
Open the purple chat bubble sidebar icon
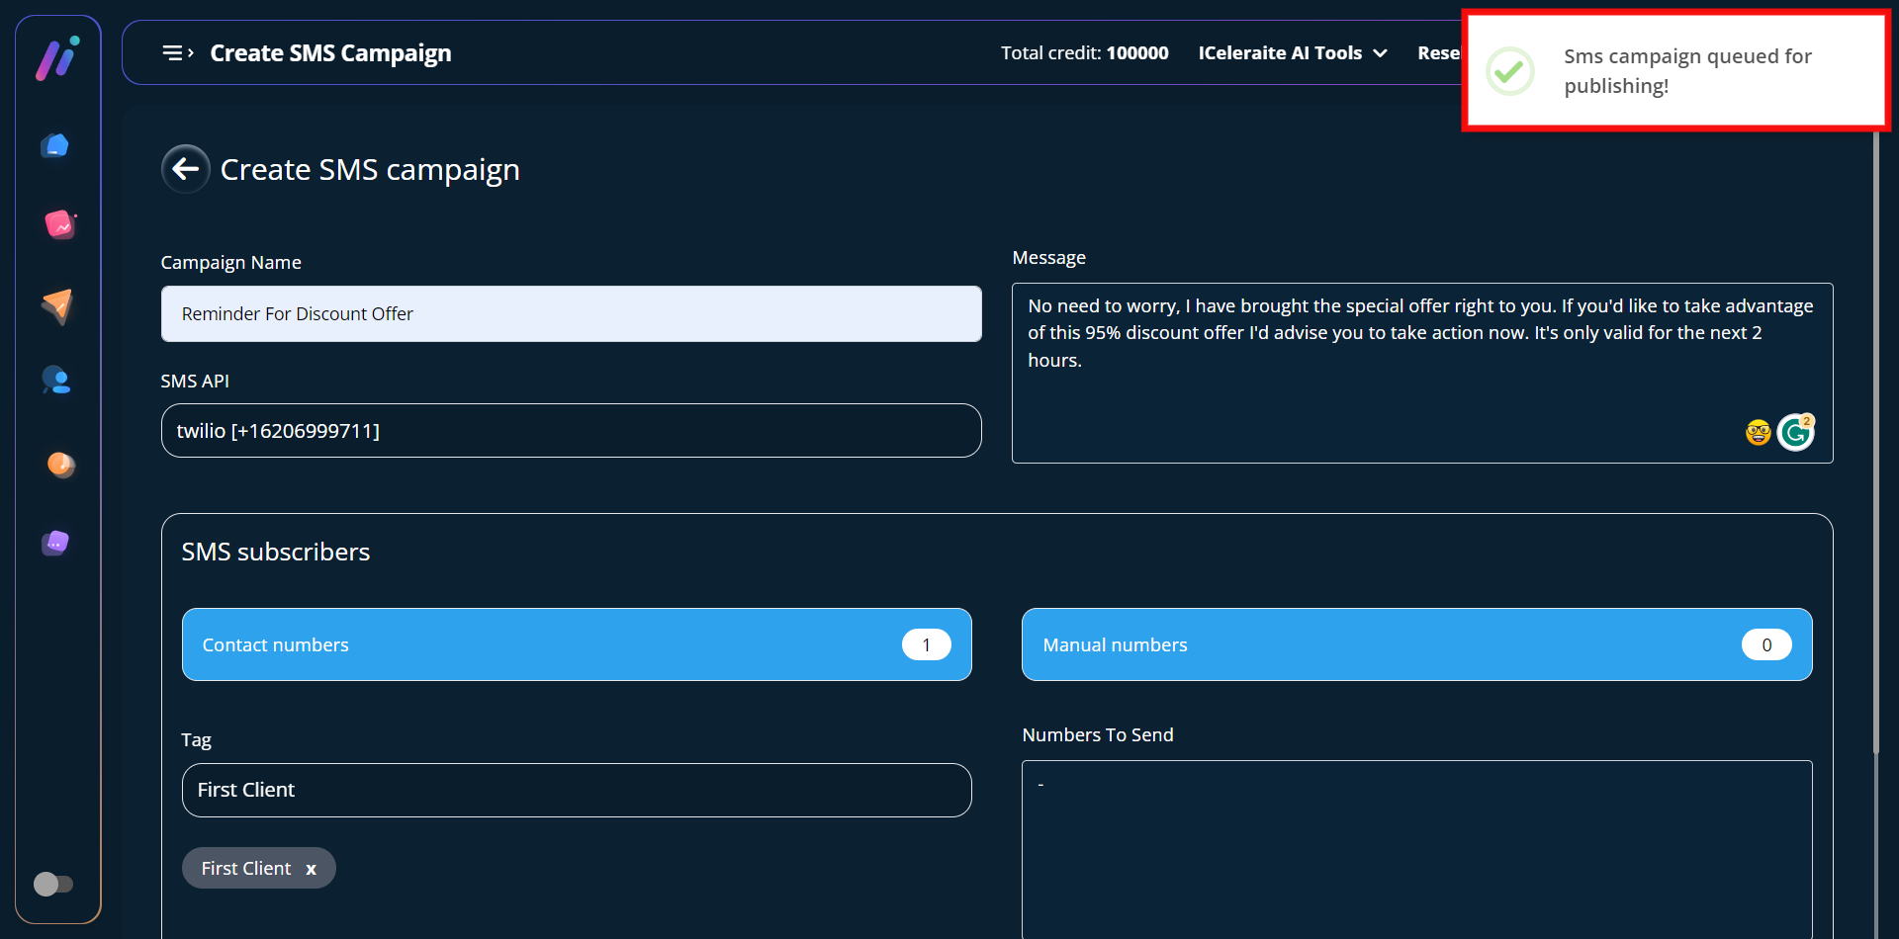56,543
